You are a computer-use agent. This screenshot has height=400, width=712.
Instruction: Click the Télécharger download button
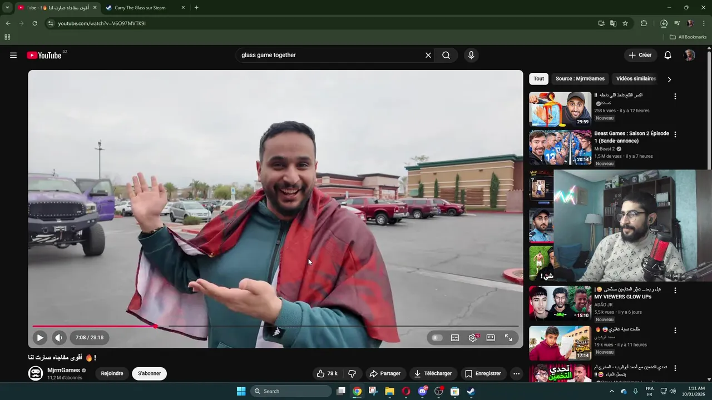point(433,373)
